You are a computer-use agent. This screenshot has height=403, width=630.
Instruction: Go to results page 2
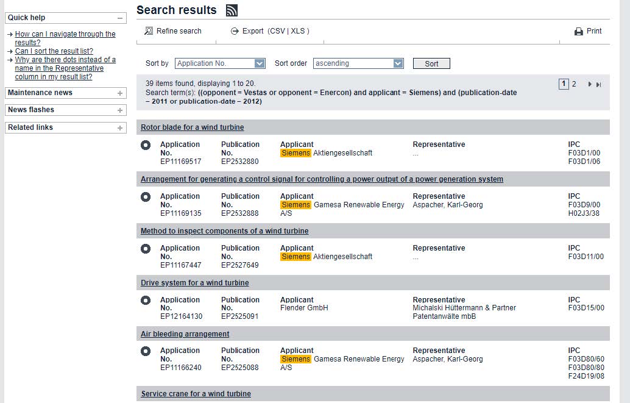[574, 84]
